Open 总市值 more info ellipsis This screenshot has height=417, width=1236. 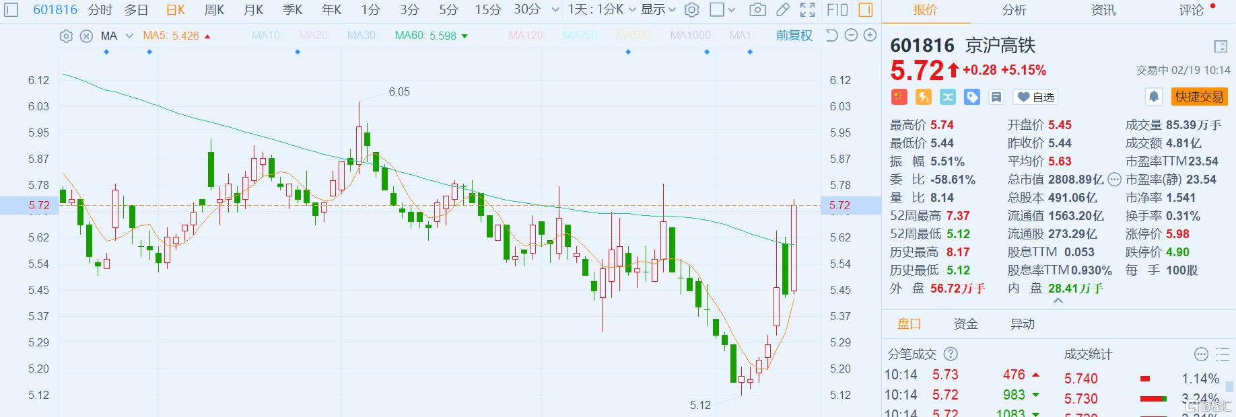pos(1114,180)
